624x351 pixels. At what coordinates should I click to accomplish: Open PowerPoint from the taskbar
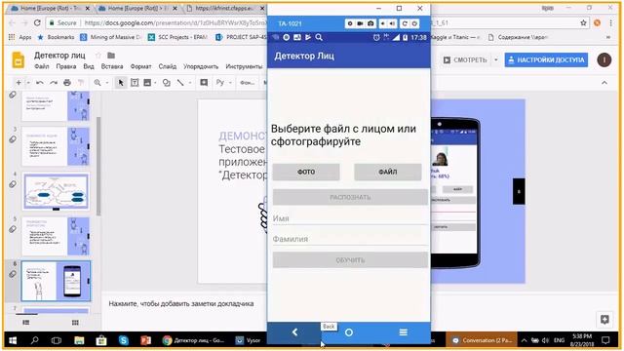pos(145,340)
